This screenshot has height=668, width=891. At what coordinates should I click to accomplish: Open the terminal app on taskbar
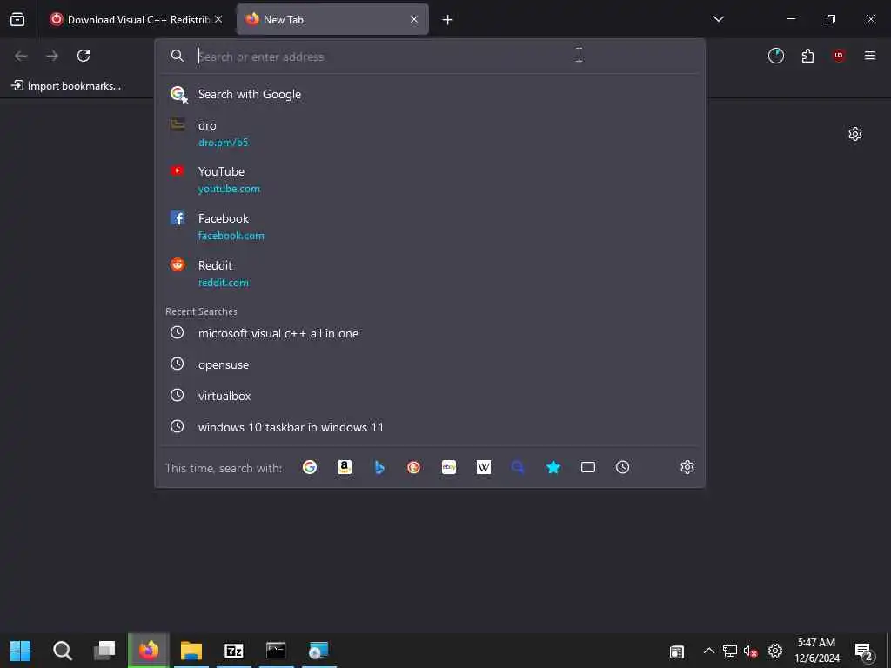tap(276, 651)
